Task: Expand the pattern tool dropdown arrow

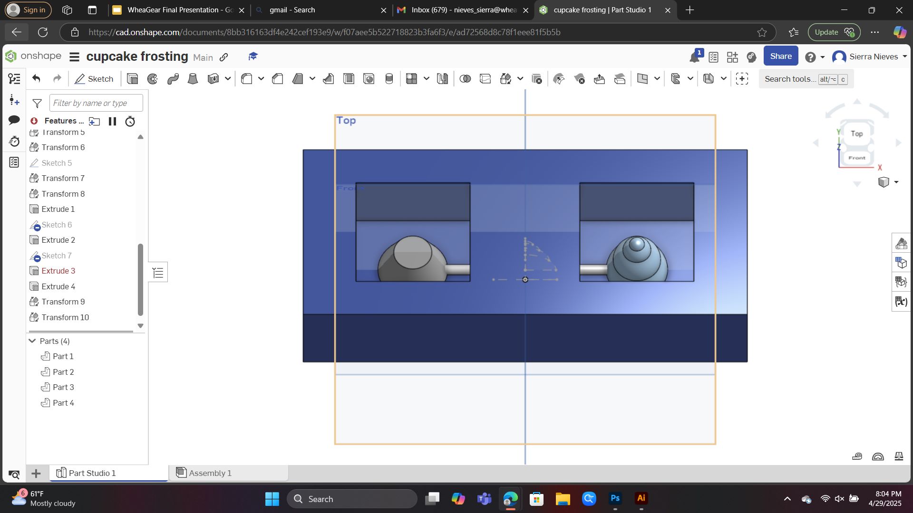Action: (427, 79)
